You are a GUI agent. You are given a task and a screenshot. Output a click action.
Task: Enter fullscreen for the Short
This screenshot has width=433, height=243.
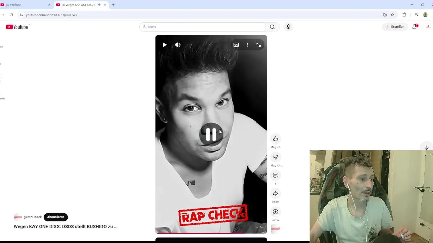coord(259,45)
